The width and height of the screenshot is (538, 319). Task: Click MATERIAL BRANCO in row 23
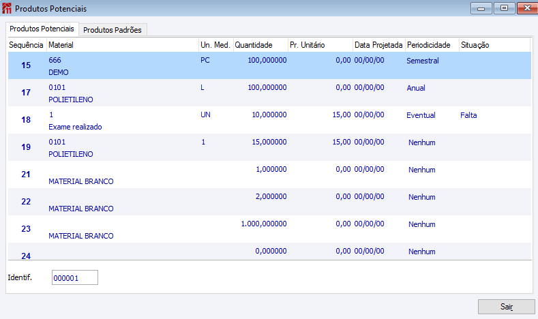coord(81,236)
